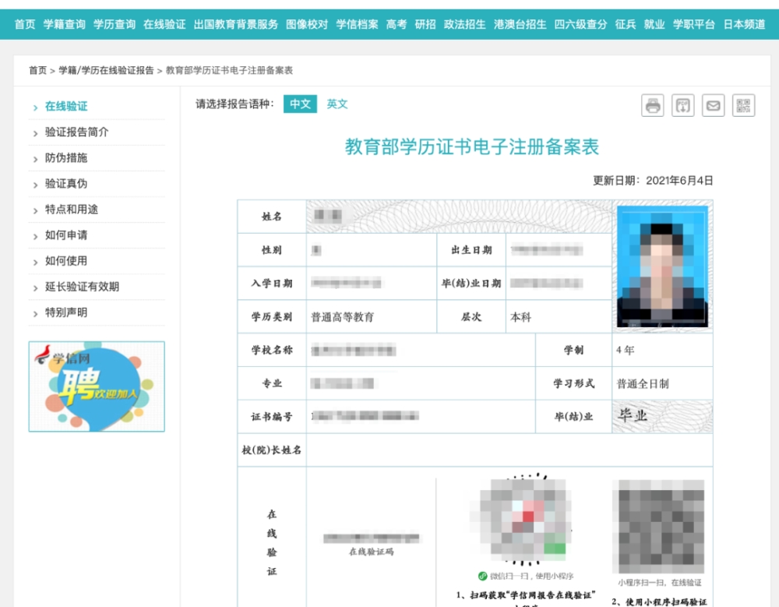Viewport: 779px width, 607px height.
Task: Open 延长验证有效期 sidebar entry
Action: [x=82, y=287]
